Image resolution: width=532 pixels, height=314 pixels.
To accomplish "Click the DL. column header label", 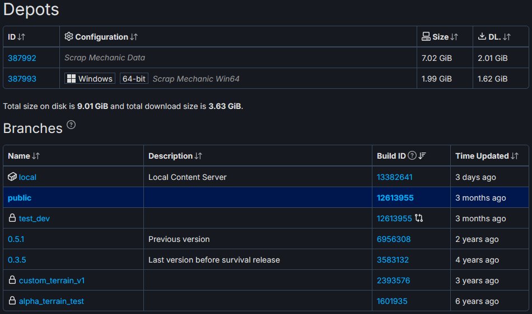I will (x=494, y=37).
